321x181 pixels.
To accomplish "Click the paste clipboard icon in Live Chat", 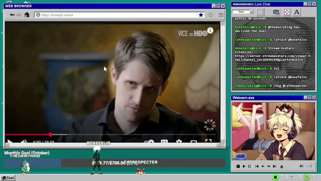I will [x=276, y=12].
